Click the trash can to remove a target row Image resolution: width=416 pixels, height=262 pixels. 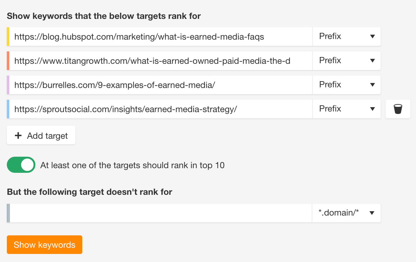[x=398, y=109]
